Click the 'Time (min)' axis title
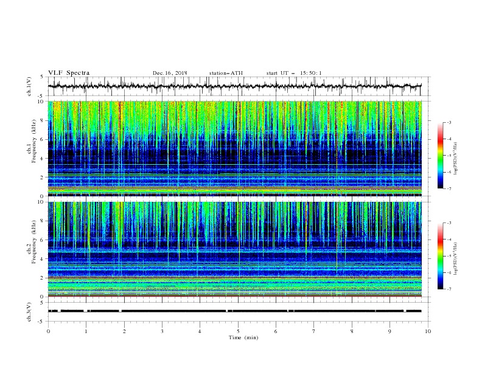 click(x=243, y=337)
